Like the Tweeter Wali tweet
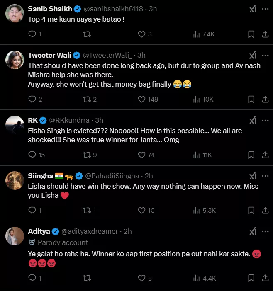 pyautogui.click(x=142, y=99)
